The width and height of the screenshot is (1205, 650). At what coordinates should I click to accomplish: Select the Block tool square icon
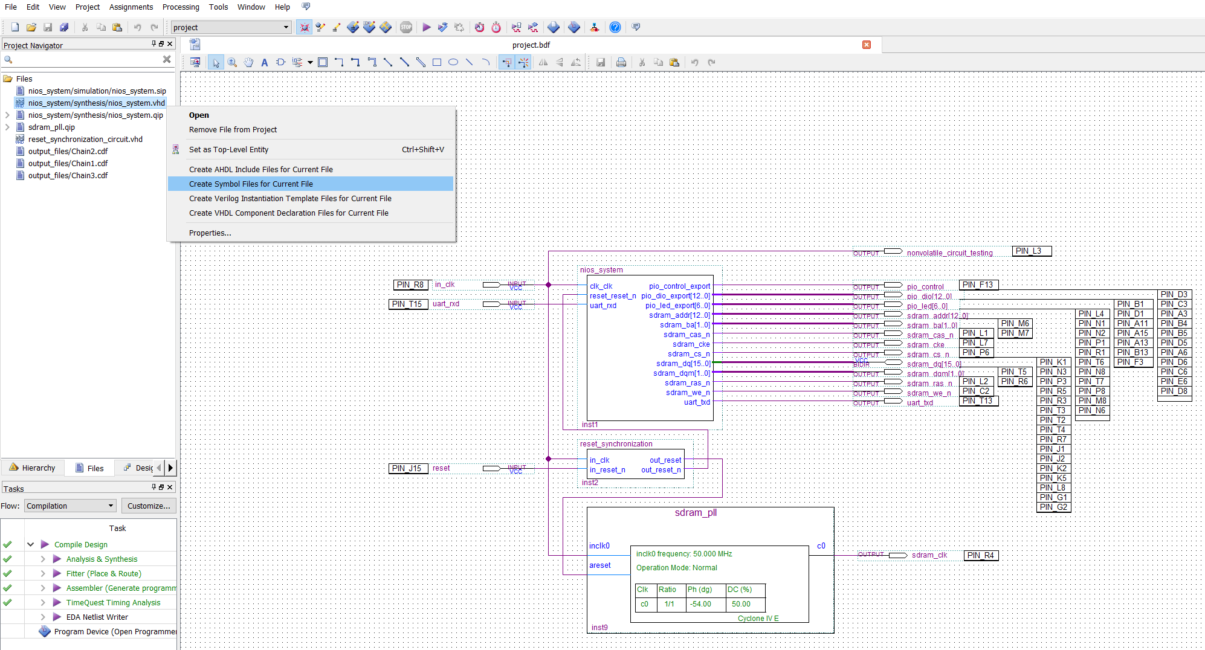pyautogui.click(x=323, y=62)
